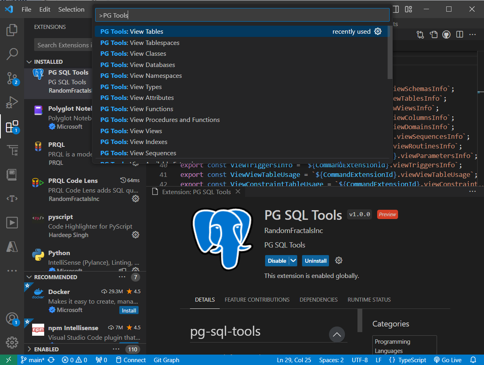Open the TypeScript braces icon in status bar
Image resolution: width=484 pixels, height=365 pixels.
[x=392, y=360]
